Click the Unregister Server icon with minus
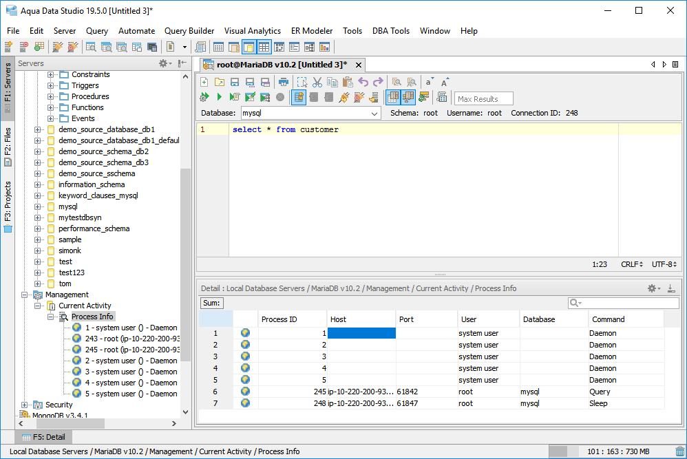The width and height of the screenshot is (687, 459). coord(23,46)
